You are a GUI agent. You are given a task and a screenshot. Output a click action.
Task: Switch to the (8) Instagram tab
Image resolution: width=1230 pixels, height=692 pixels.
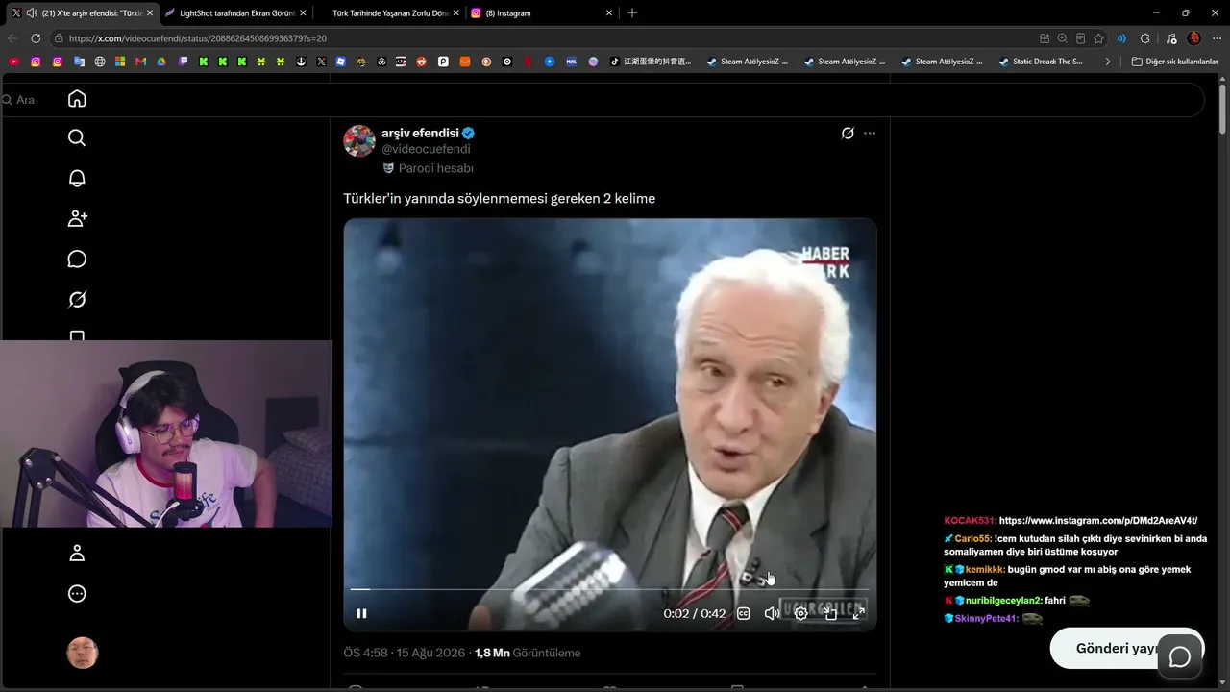click(x=542, y=13)
